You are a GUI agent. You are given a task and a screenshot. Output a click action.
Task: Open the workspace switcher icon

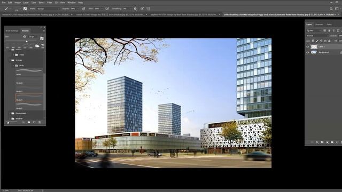(x=337, y=9)
